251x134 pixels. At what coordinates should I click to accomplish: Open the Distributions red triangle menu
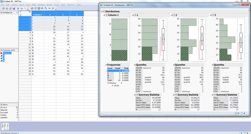[x=104, y=12]
